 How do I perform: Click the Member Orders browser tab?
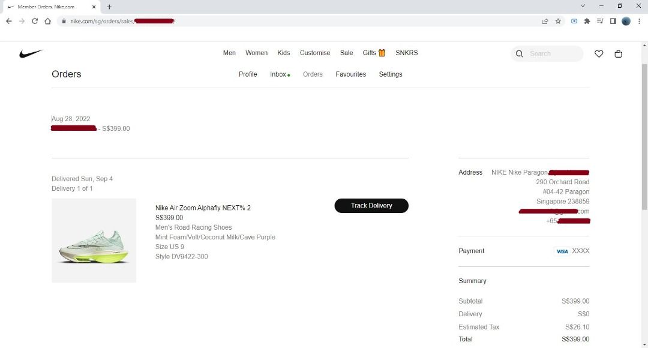tap(52, 7)
